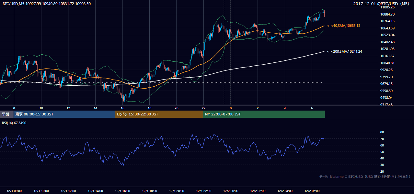Select the 40 SMA 10685.13 label
Viewport: 414px width, 194px height.
[344, 26]
